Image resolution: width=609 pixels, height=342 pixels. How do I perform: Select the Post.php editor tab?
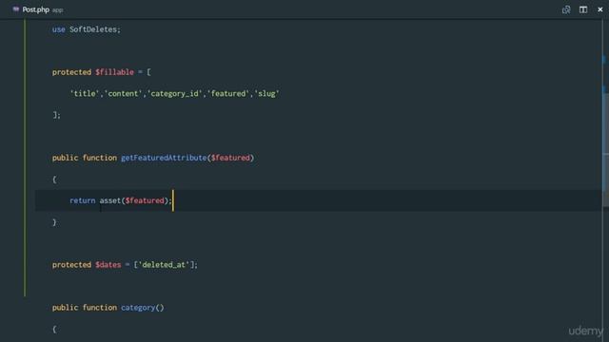tap(38, 9)
